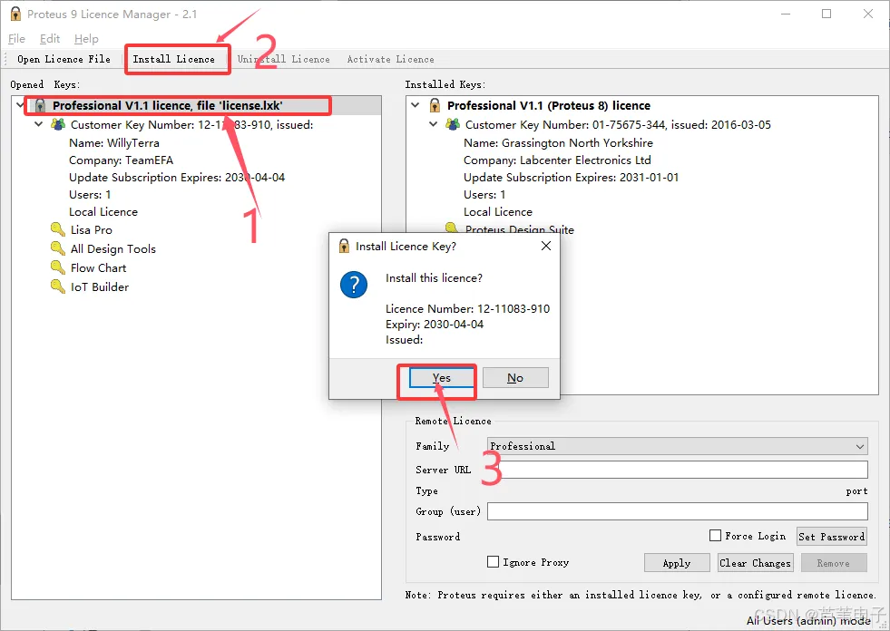Screen dimensions: 890x631
Task: Select 'Name: Grassington North Yorkshire' row
Action: pos(558,142)
